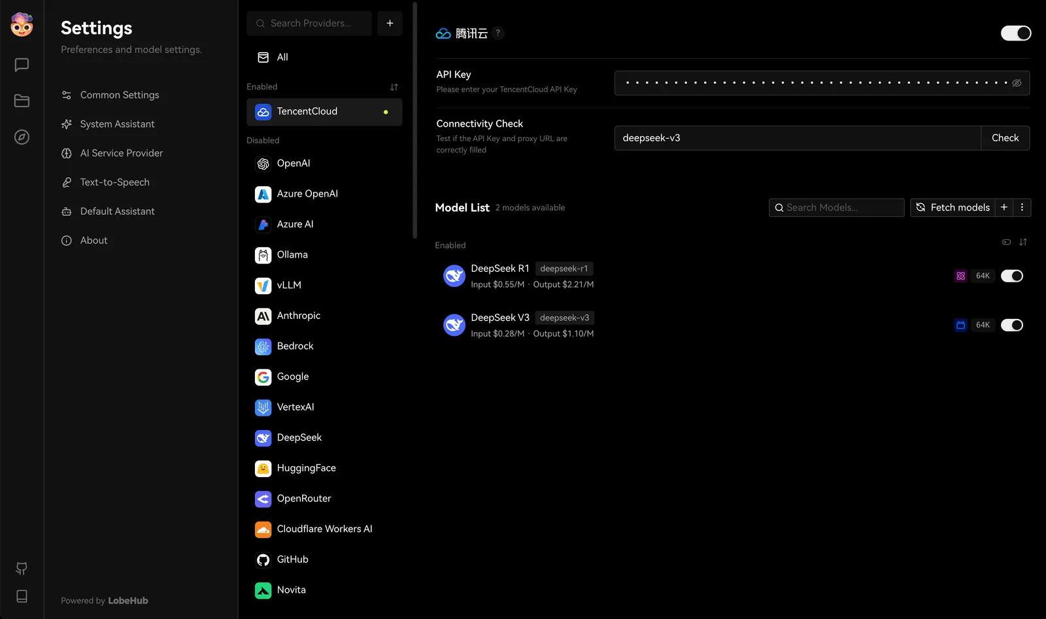The height and width of the screenshot is (619, 1046).
Task: Open the Chat panel from the left rail
Action: click(x=22, y=65)
